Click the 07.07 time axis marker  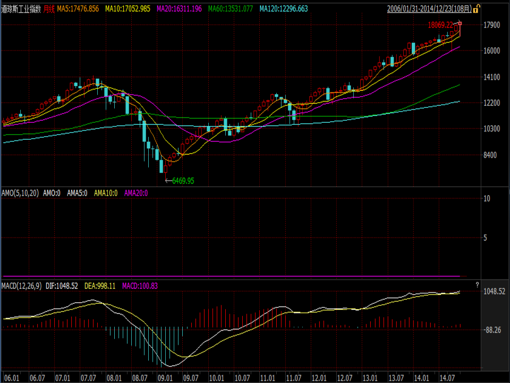click(89, 378)
